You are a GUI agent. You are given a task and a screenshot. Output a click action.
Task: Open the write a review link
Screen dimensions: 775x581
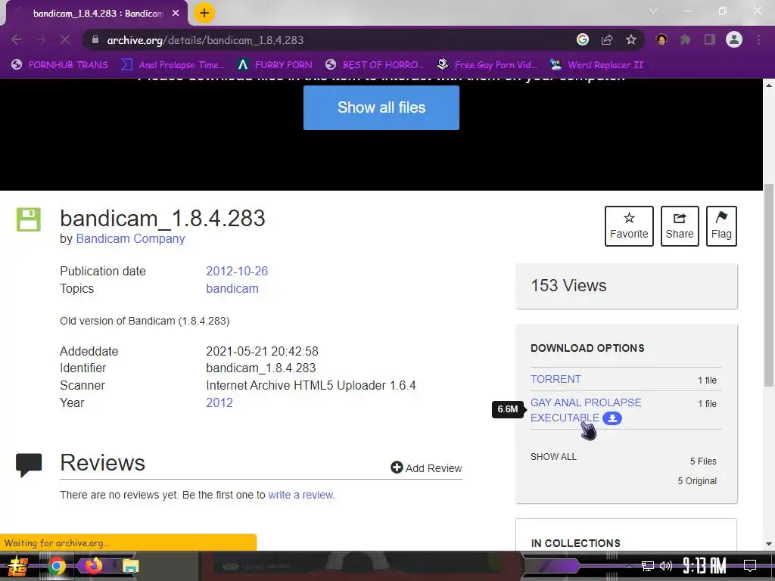pos(301,495)
